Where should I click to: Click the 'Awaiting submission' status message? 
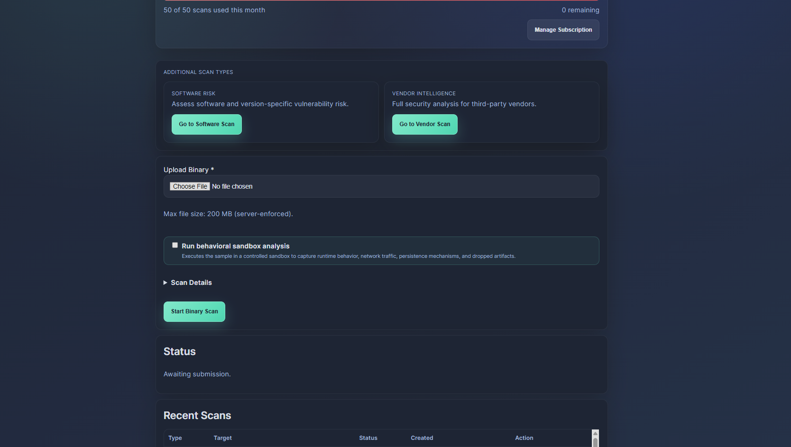(x=197, y=374)
